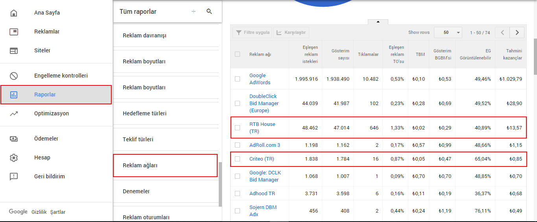Check the RTB House (TR) row checkbox
The width and height of the screenshot is (537, 222).
tap(237, 128)
